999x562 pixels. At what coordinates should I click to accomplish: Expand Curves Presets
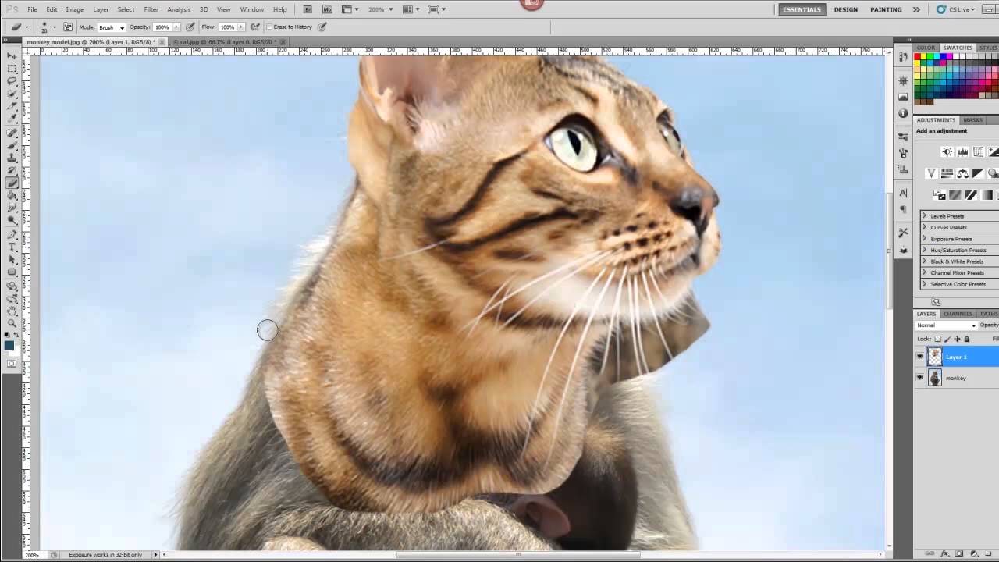click(x=924, y=227)
